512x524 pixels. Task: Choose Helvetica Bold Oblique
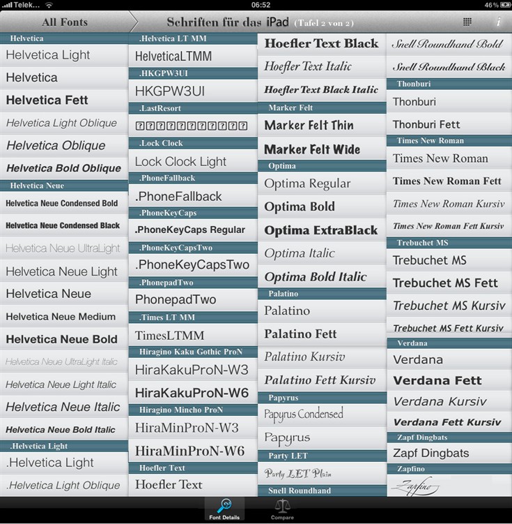pos(64,168)
